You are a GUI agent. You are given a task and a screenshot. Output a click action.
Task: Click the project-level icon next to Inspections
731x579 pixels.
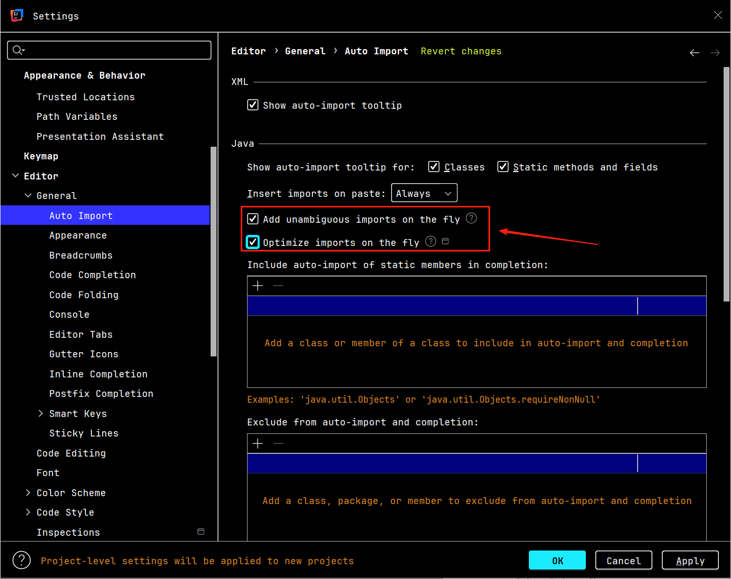pos(201,531)
